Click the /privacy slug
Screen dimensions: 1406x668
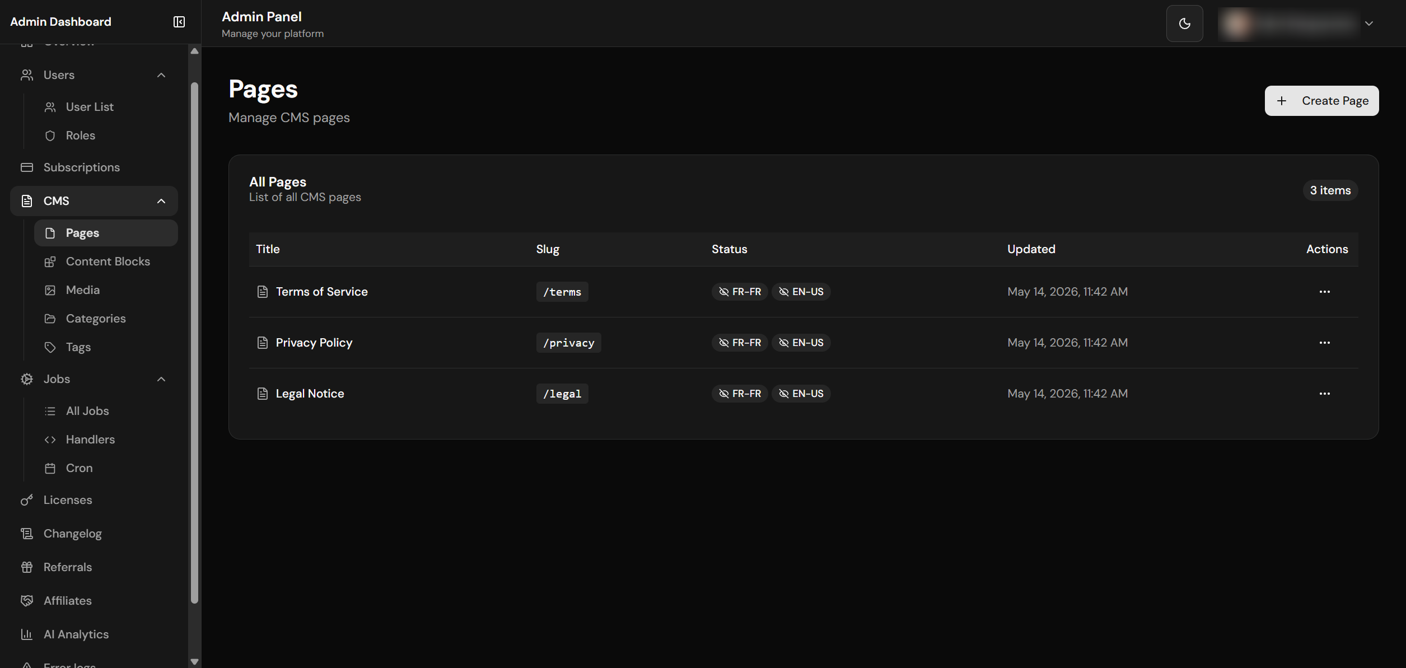[568, 343]
